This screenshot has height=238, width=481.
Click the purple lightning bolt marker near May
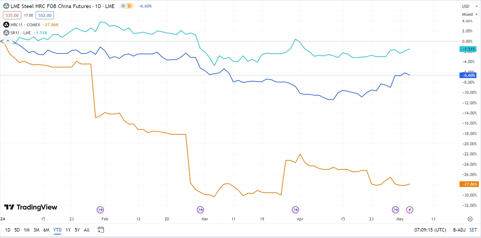[x=410, y=210]
